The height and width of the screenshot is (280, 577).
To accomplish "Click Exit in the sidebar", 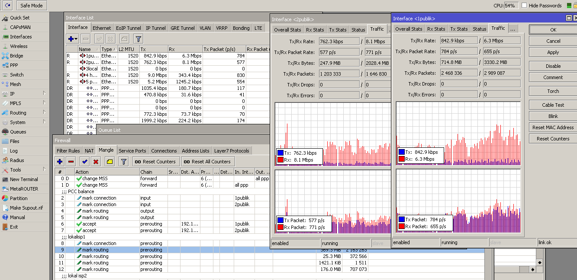I will click(x=14, y=227).
